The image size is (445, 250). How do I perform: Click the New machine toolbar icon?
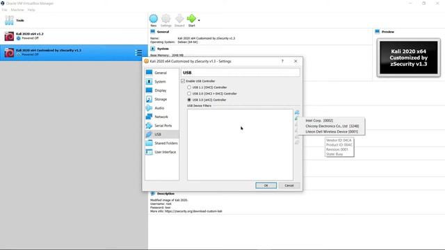click(154, 19)
